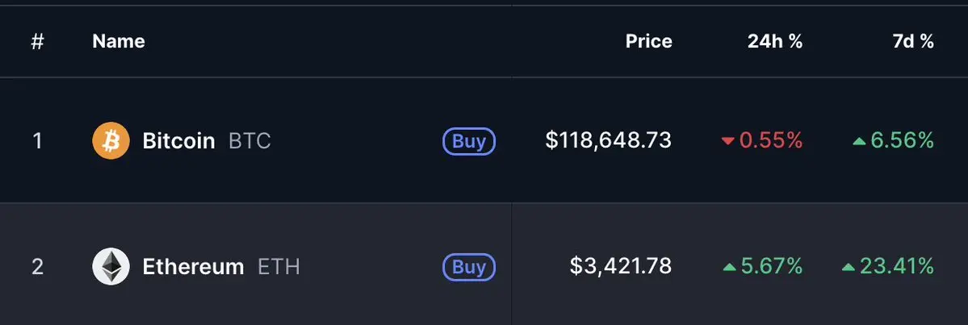Image resolution: width=968 pixels, height=325 pixels.
Task: Select the Ethereum price $3,421.78
Action: [620, 266]
